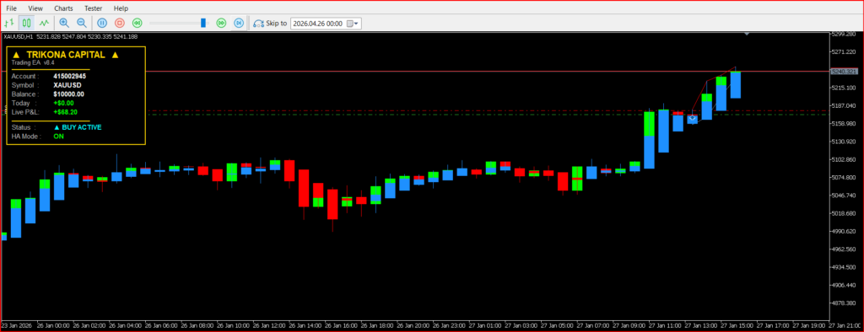Stop the strategy tester run

pyautogui.click(x=120, y=23)
